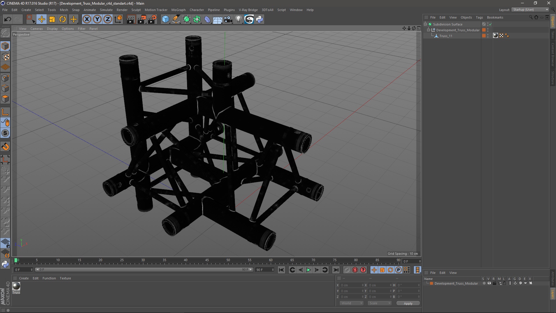556x313 pixels.
Task: Click the Apply button
Action: point(408,303)
